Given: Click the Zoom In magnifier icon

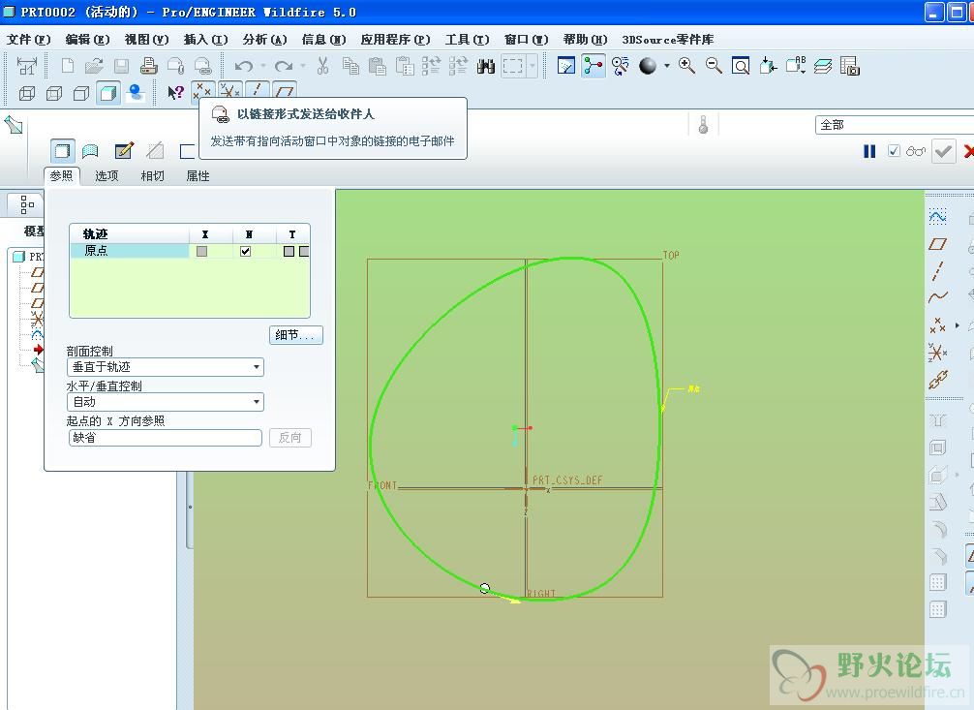Looking at the screenshot, I should pyautogui.click(x=686, y=65).
